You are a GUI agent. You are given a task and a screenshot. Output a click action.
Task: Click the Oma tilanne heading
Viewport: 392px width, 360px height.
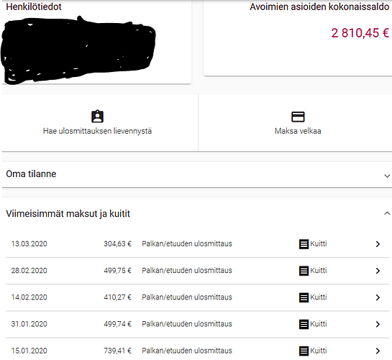point(31,174)
